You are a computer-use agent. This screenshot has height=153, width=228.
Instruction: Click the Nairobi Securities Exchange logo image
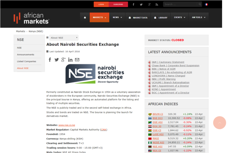tap(95, 74)
